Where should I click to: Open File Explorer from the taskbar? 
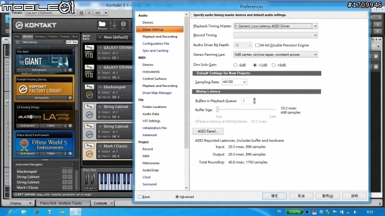pos(23,212)
